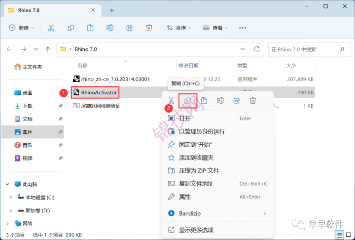Viewport: 355px width, 240px height.
Task: Open 桌面 in the sidebar
Action: (x=24, y=93)
